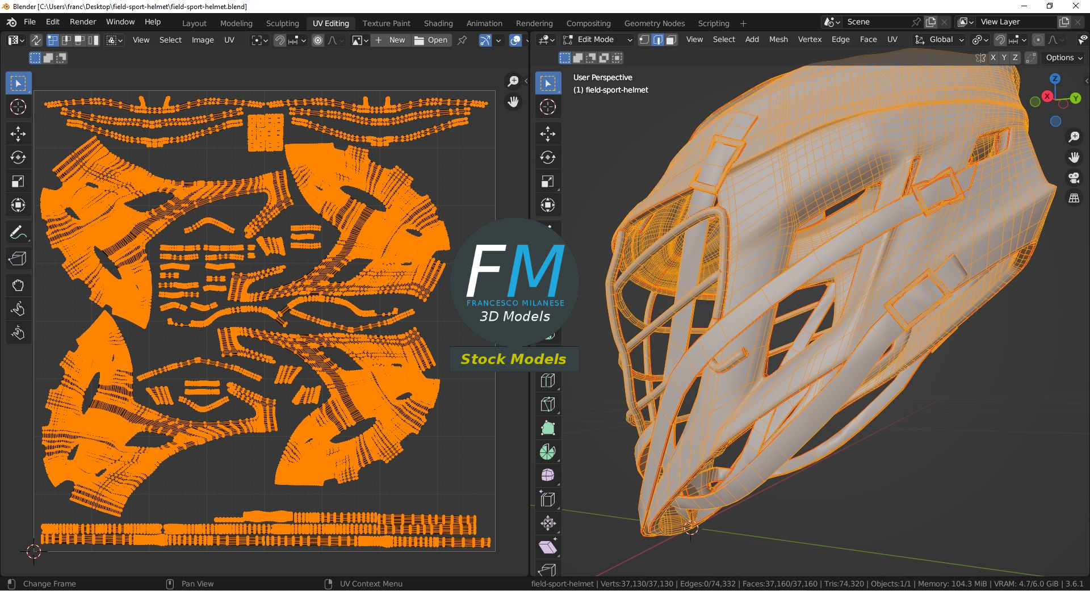Activate the Rotate tool in 3D viewport
Viewport: 1090px width, 591px height.
click(548, 158)
